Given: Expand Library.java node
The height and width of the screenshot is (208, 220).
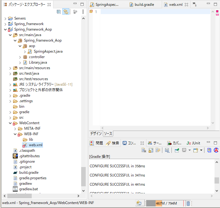Looking at the screenshot, I should (x=20, y=63).
